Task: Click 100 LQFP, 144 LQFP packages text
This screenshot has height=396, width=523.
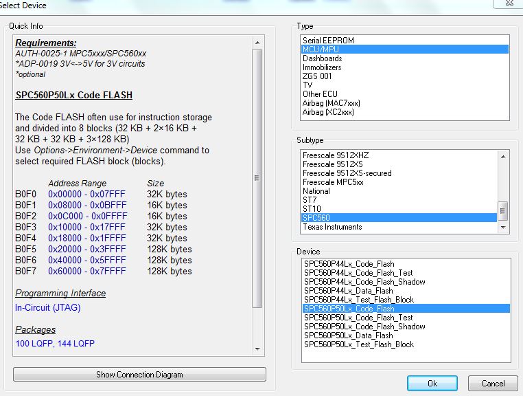Action: [55, 344]
